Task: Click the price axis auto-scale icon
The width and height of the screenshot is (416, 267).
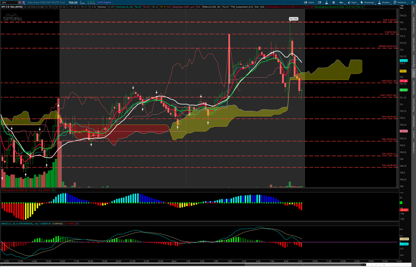Action: coord(402,7)
